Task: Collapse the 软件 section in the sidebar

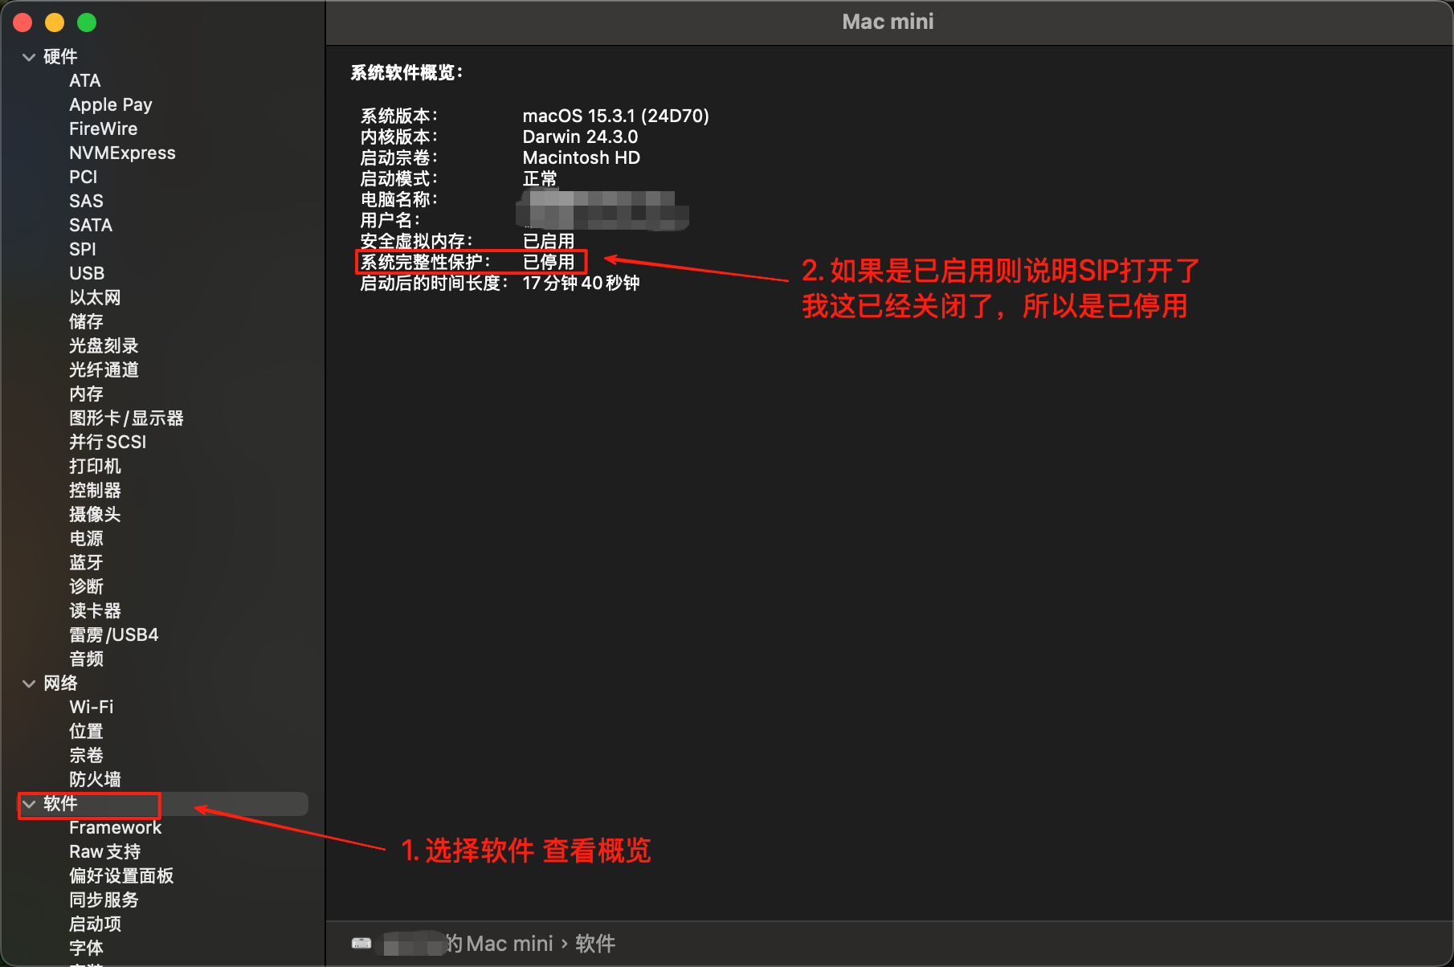Action: [29, 804]
